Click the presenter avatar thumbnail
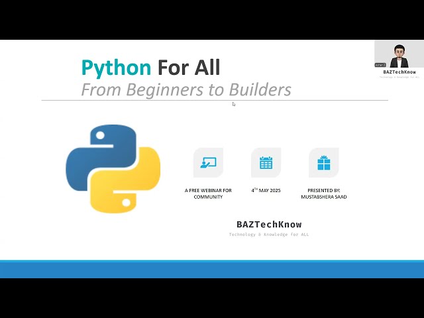The image size is (424, 318). tap(399, 54)
